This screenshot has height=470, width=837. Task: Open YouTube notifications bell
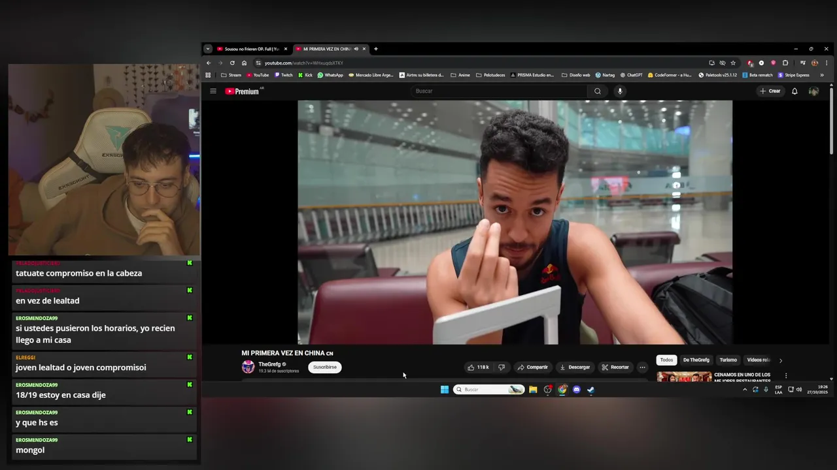pos(794,91)
